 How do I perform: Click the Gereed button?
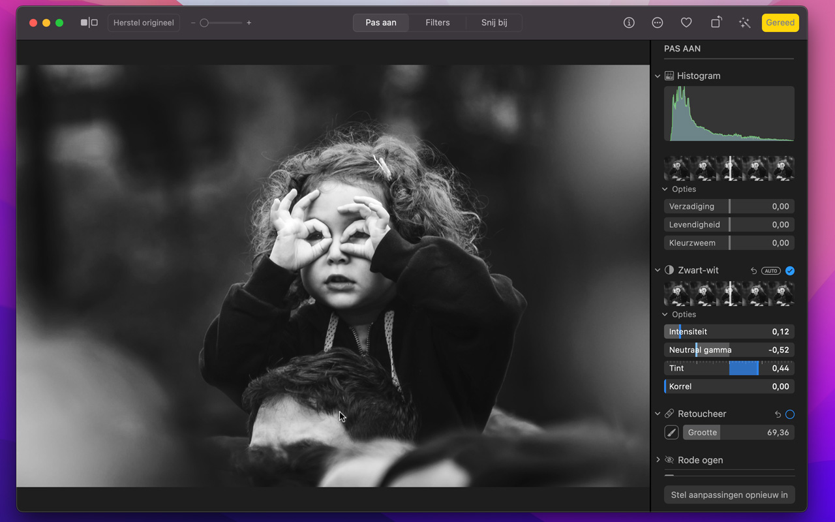780,23
